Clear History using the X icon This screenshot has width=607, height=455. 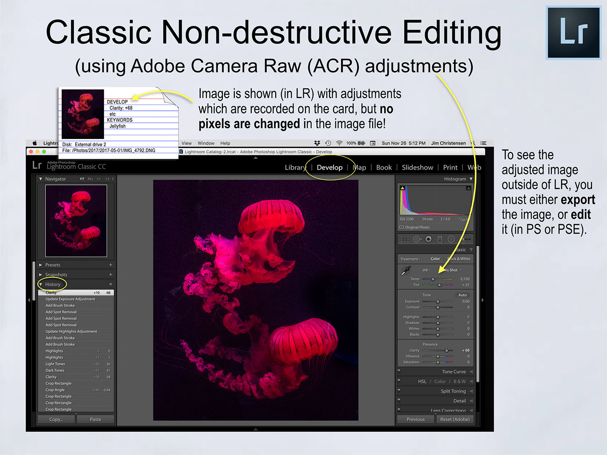click(x=110, y=284)
